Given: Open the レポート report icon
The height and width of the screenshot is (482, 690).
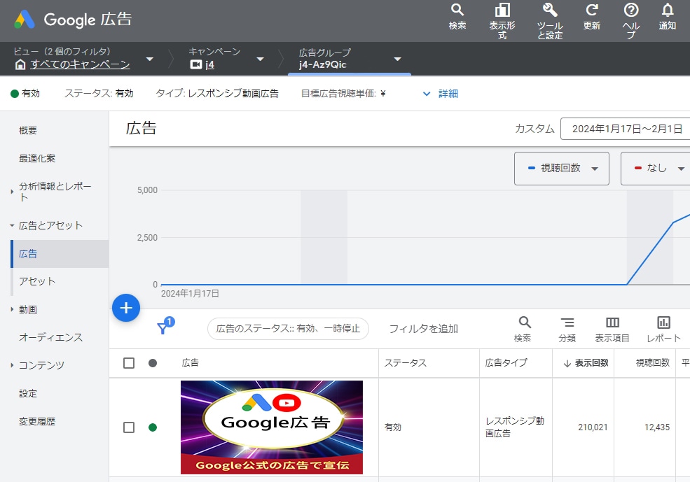Looking at the screenshot, I should [663, 322].
